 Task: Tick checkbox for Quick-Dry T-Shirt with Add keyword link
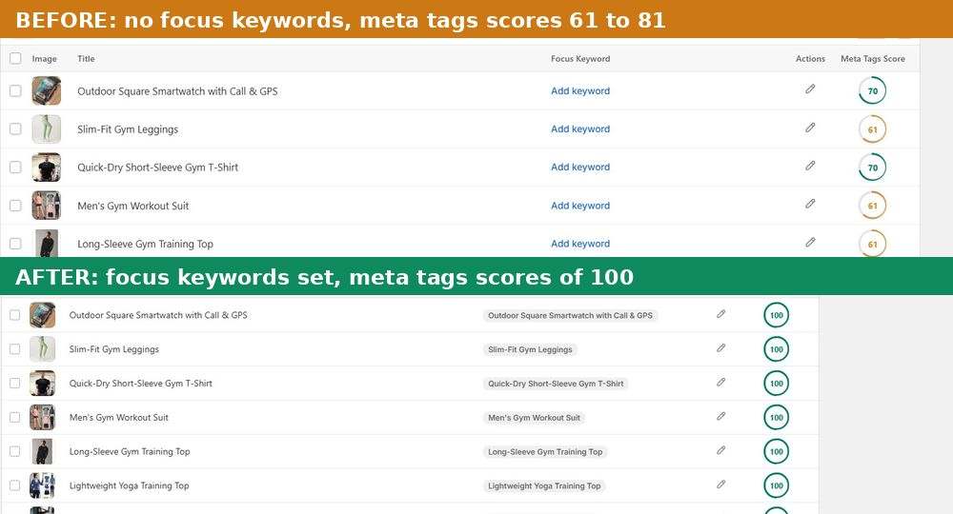(x=15, y=167)
